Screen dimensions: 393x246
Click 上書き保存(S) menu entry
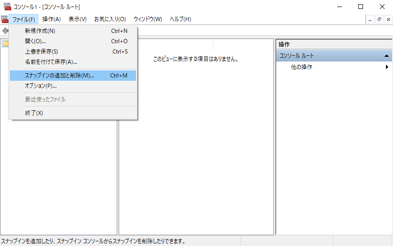[73, 52]
